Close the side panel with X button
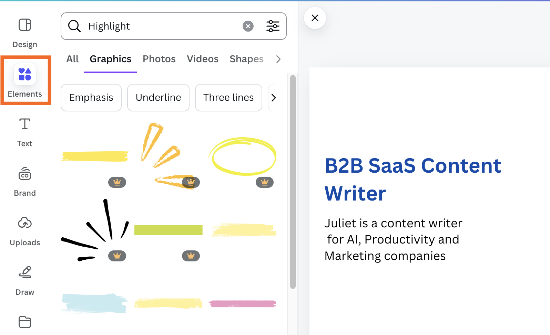The image size is (550, 335). pyautogui.click(x=315, y=18)
